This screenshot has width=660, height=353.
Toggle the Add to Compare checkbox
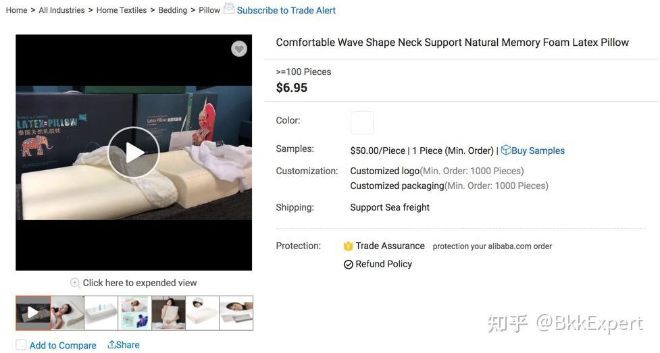pyautogui.click(x=21, y=346)
